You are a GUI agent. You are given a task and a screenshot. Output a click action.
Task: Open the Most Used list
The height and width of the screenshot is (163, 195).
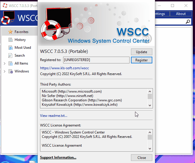[23, 48]
